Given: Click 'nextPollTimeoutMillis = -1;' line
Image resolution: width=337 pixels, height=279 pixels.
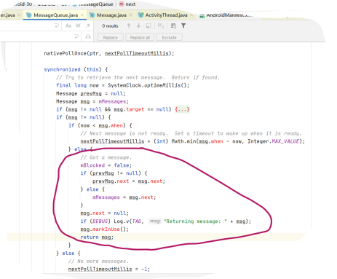Looking at the screenshot, I should [109, 270].
